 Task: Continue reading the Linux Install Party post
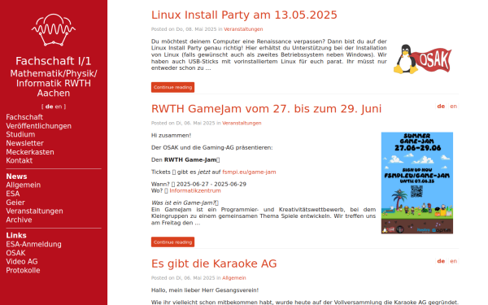(x=172, y=88)
